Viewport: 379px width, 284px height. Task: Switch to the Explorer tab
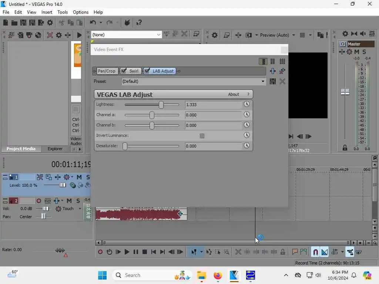pyautogui.click(x=55, y=149)
